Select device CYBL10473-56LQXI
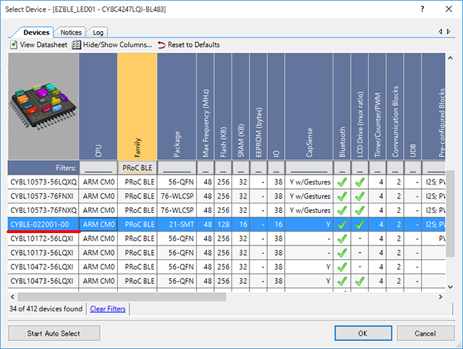This screenshot has width=463, height=349. tap(43, 281)
